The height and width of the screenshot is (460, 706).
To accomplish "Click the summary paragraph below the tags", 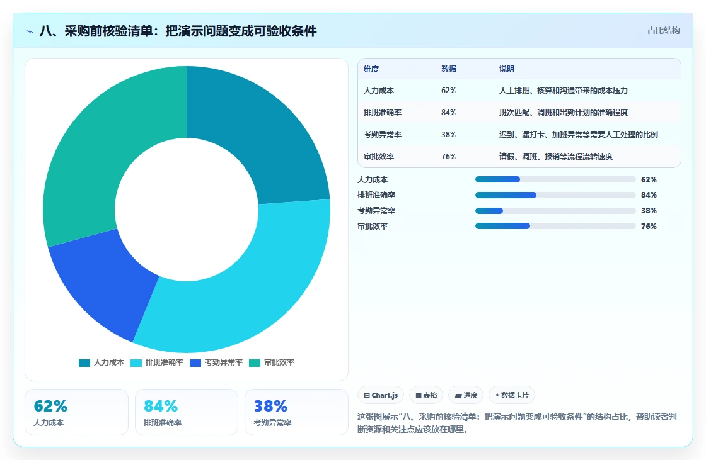I will [x=517, y=423].
